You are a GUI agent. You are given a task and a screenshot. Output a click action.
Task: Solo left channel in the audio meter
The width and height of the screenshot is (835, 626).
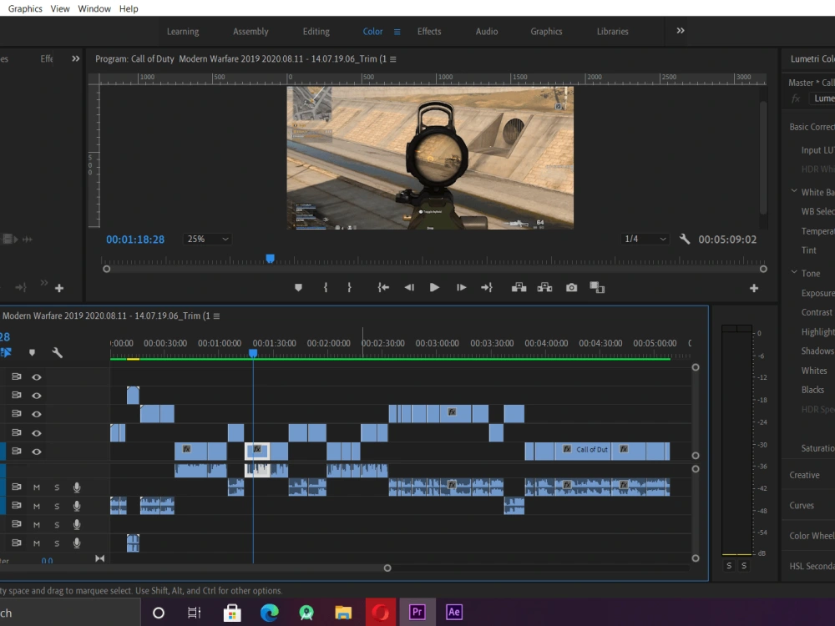729,566
